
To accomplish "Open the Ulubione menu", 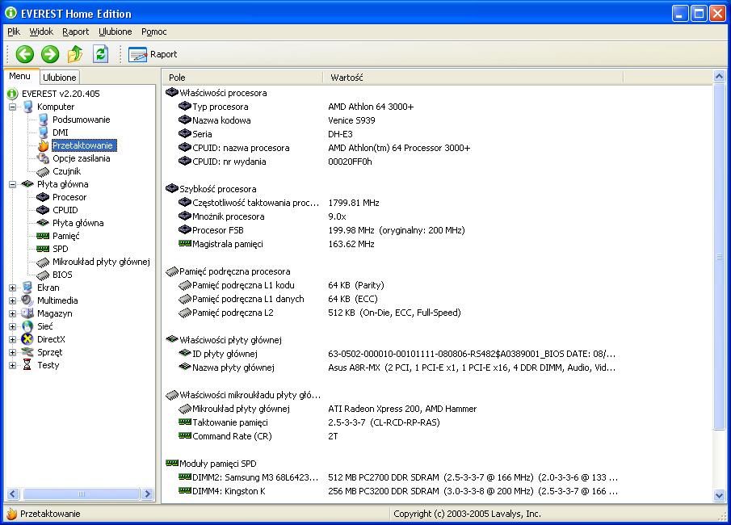I will tap(116, 31).
